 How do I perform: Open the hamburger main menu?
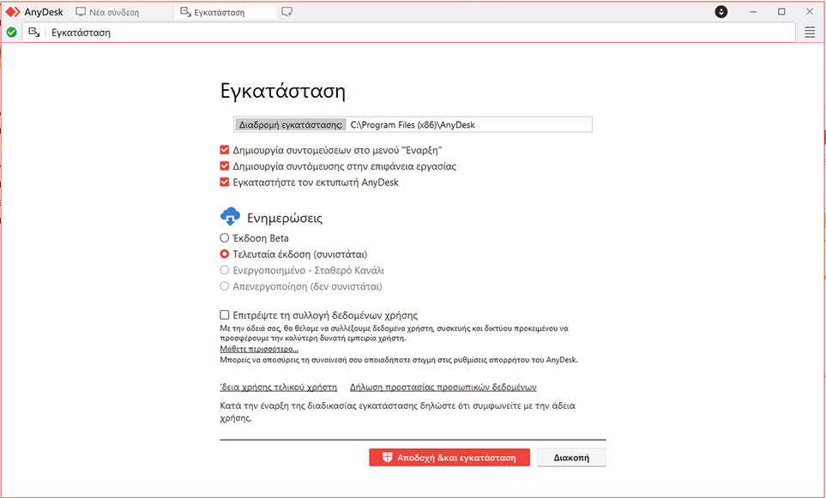[810, 33]
